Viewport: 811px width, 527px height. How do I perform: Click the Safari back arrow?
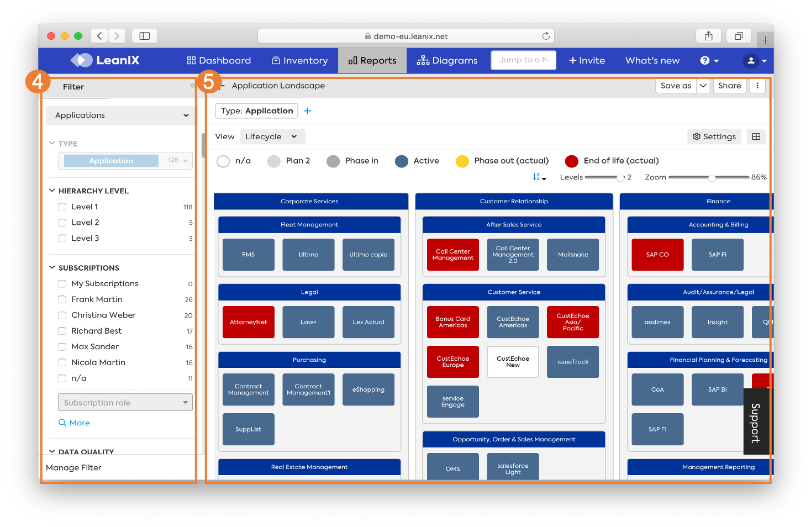click(x=99, y=36)
